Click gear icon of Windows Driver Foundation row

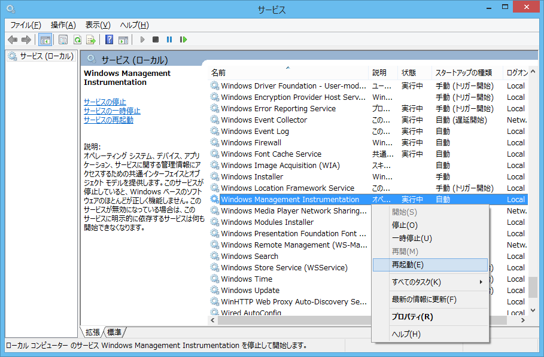(x=215, y=86)
